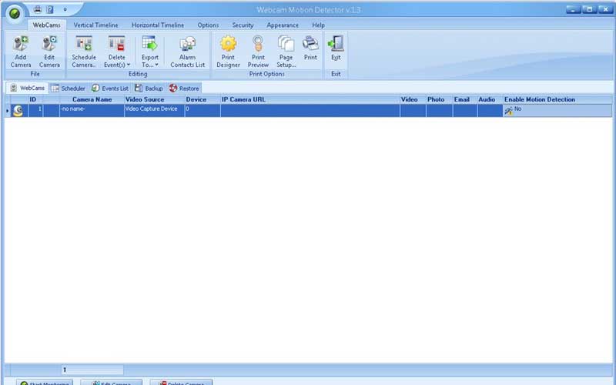This screenshot has height=385, width=616.
Task: Close the Webcam Motion Detector window
Action: coord(605,9)
